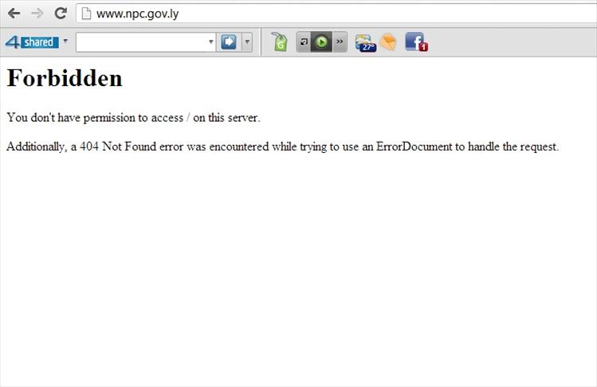This screenshot has height=387, width=597.
Task: Click the music player shuffle icon
Action: (x=304, y=42)
